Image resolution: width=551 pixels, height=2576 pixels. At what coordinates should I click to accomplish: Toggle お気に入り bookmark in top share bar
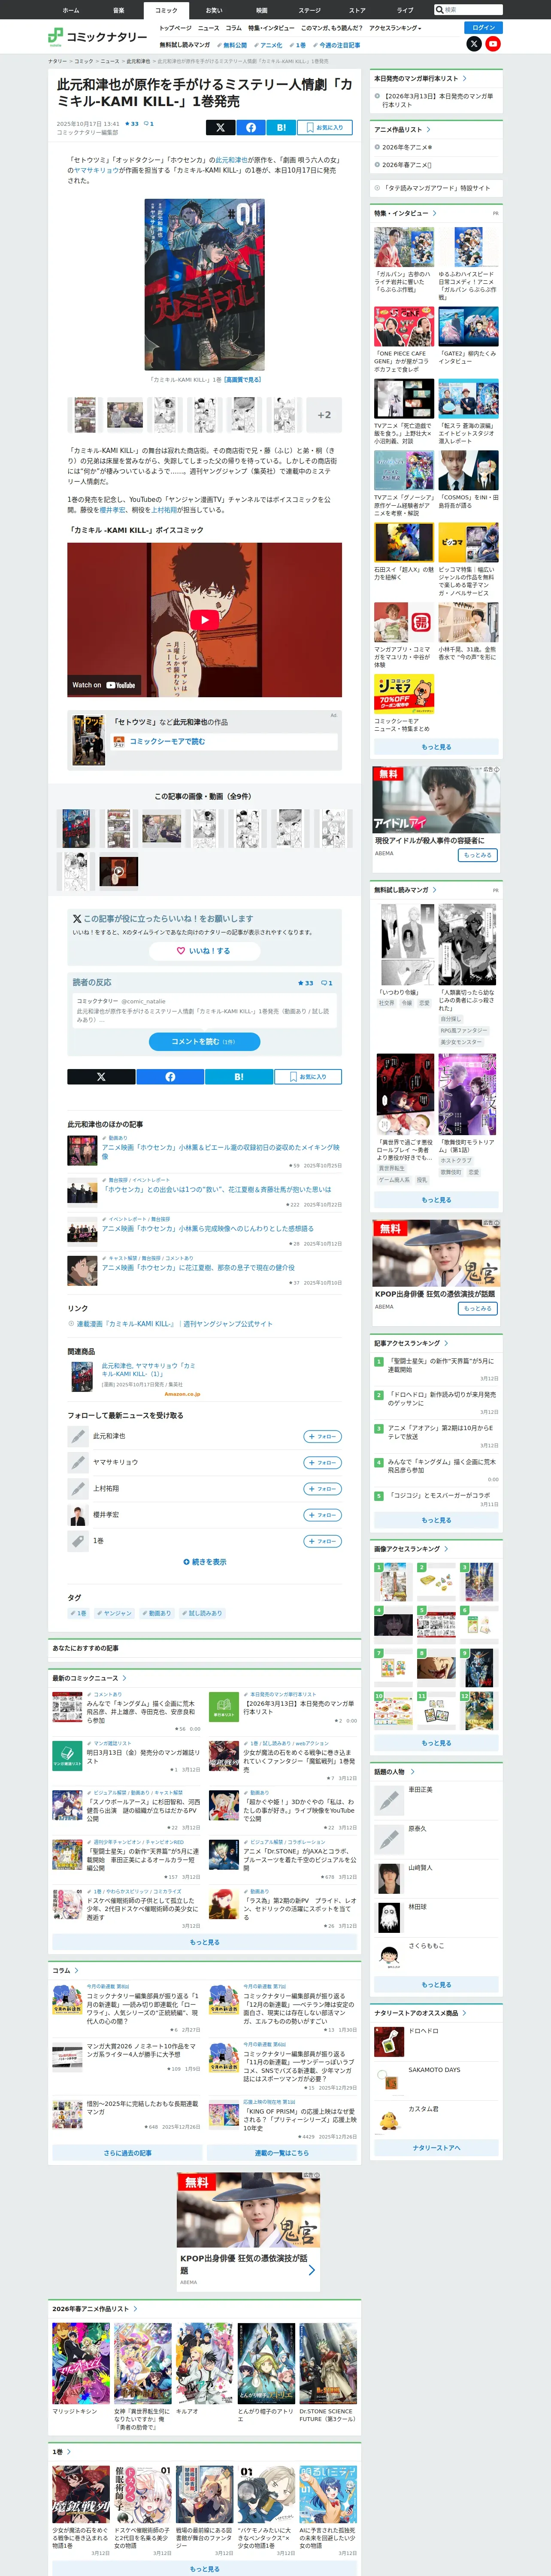pos(324,127)
